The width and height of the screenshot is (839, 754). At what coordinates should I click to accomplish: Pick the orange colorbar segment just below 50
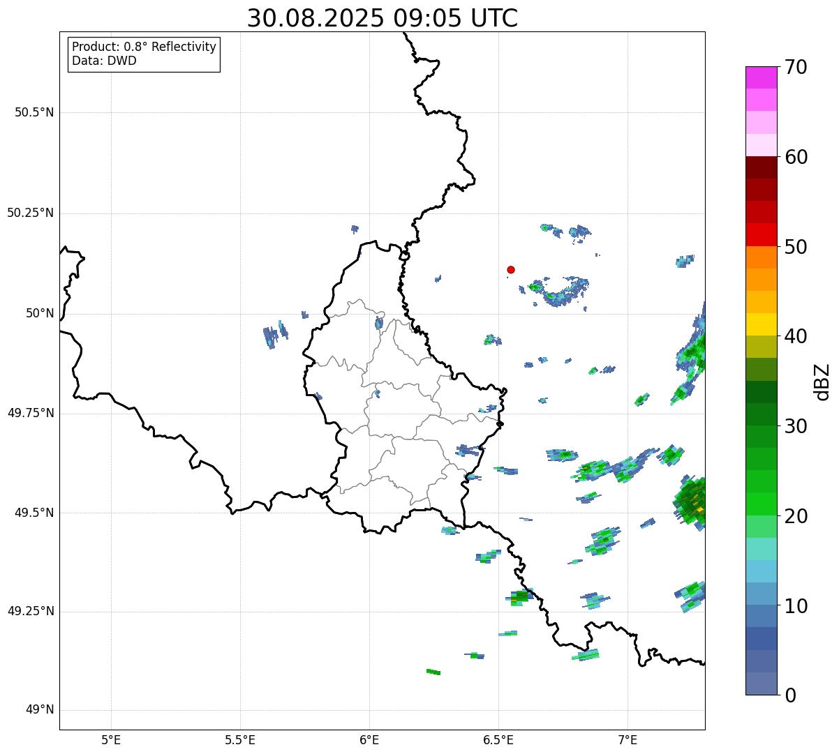pyautogui.click(x=762, y=257)
